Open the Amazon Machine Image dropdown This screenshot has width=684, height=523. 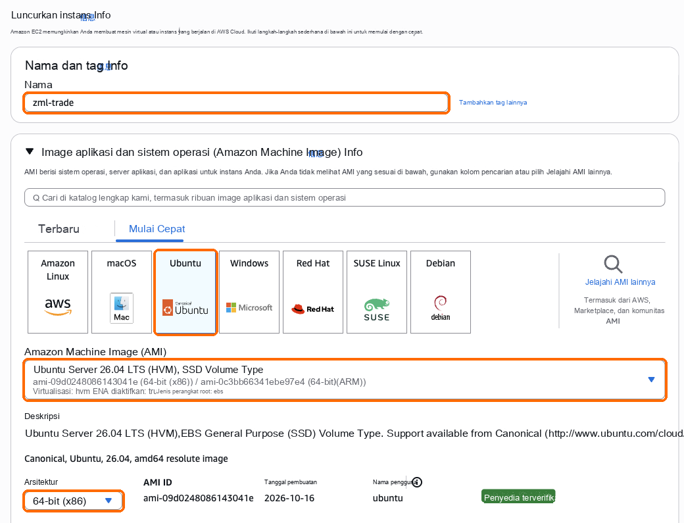click(x=345, y=380)
